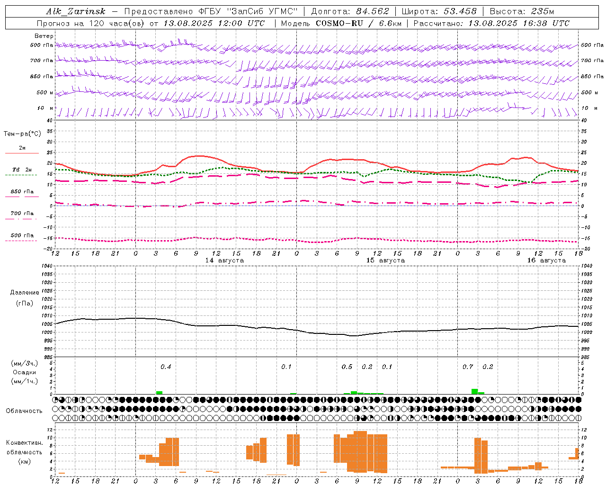Click the Осадки label
606x485 pixels.
coord(24,372)
